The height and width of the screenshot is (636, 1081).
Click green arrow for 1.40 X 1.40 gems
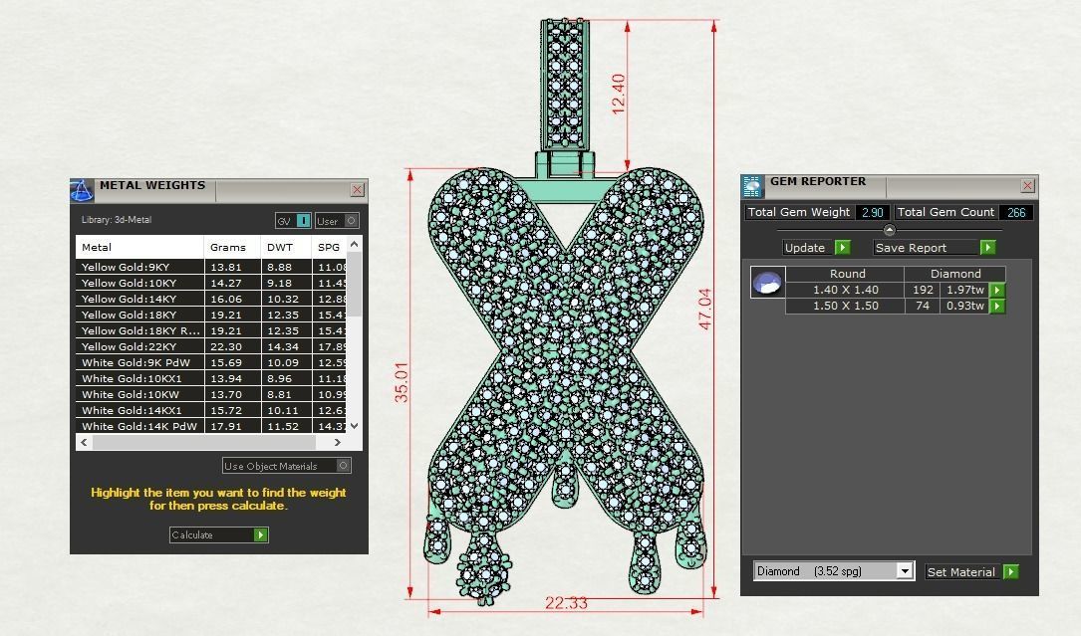click(x=997, y=290)
